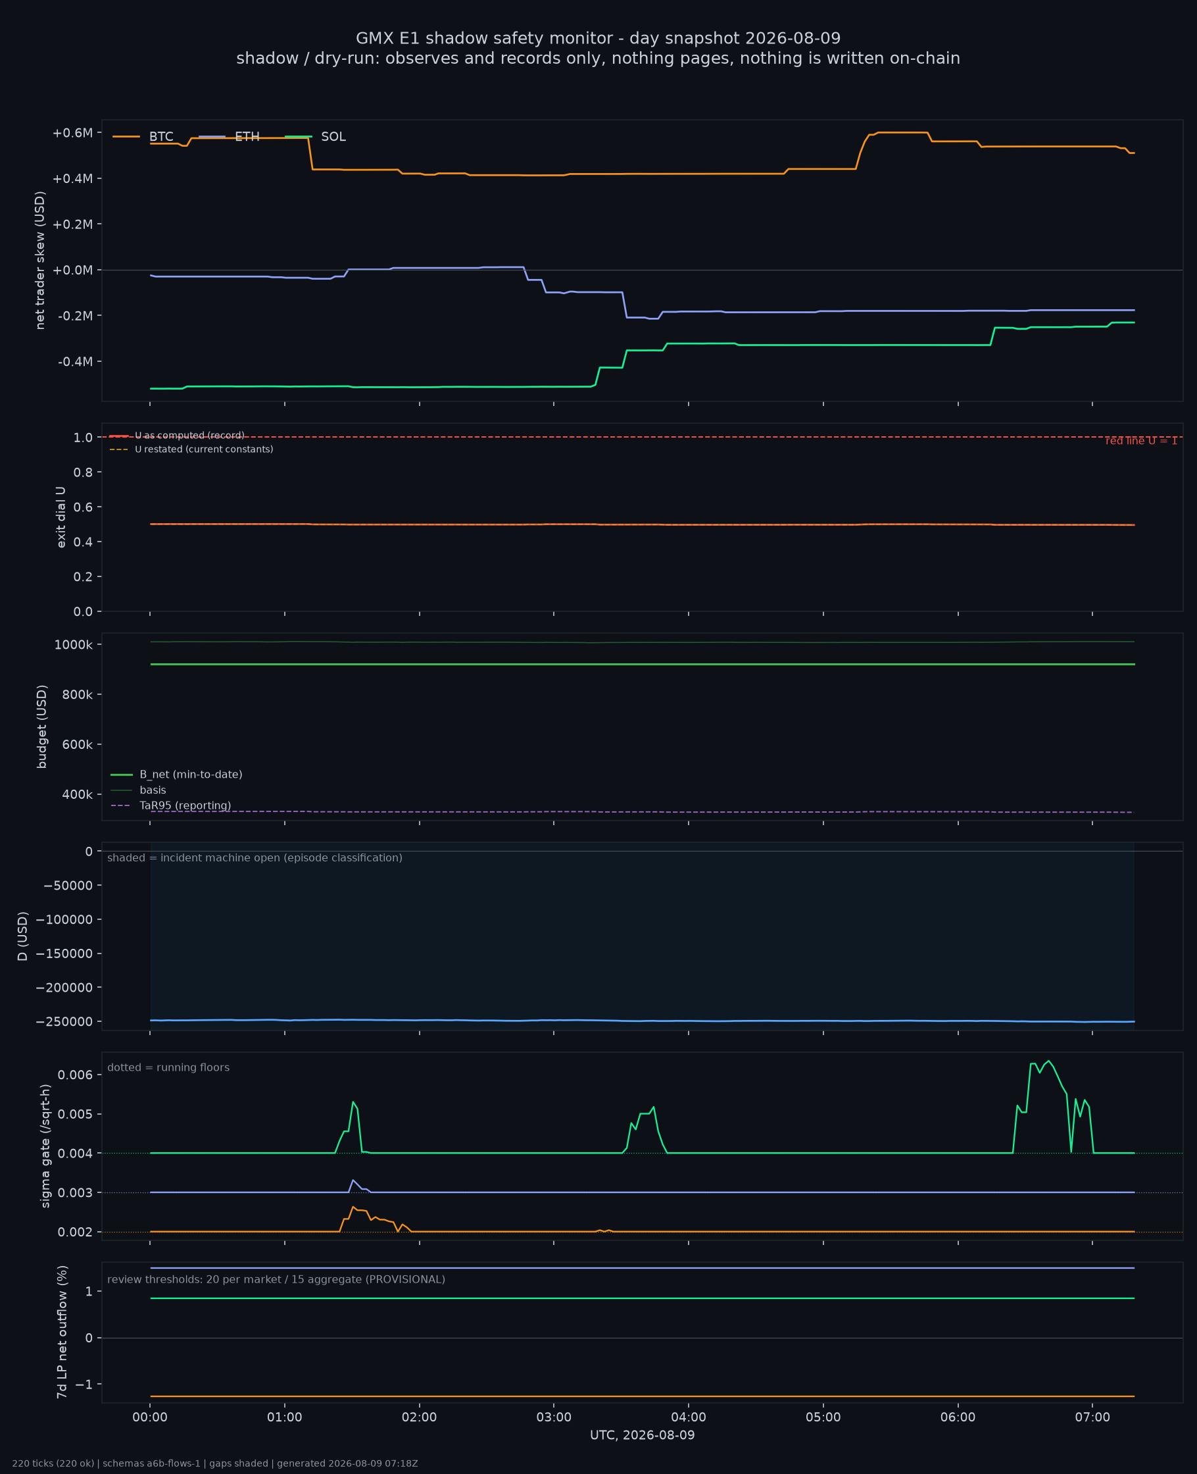Click the '−250000' tick label

coord(64,1021)
